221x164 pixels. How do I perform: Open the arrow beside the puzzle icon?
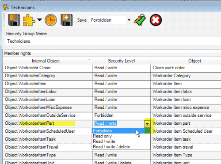pyautogui.click(x=39, y=20)
